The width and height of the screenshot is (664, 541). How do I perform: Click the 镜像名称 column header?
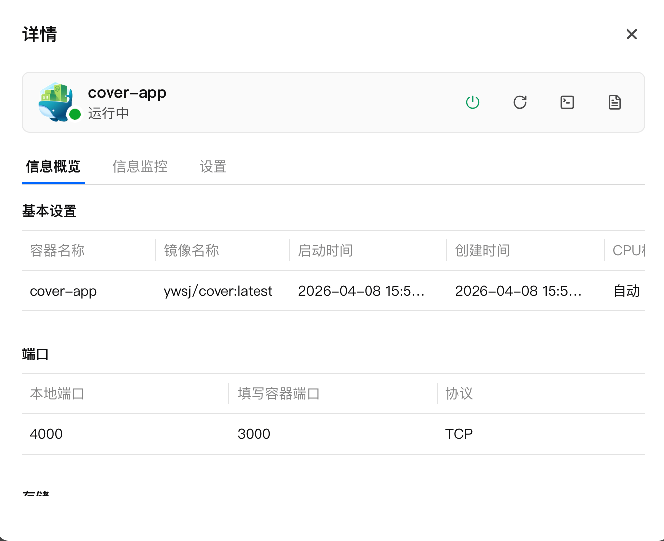click(191, 251)
